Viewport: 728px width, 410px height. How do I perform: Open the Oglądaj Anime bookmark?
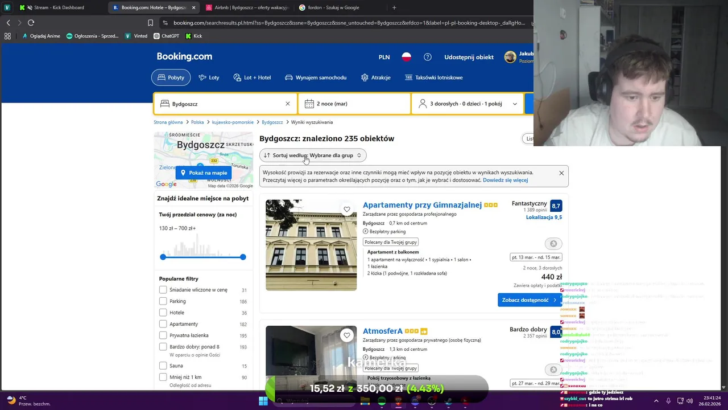pyautogui.click(x=41, y=36)
